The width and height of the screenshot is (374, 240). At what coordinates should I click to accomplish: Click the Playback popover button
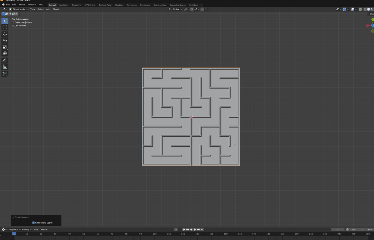14,229
